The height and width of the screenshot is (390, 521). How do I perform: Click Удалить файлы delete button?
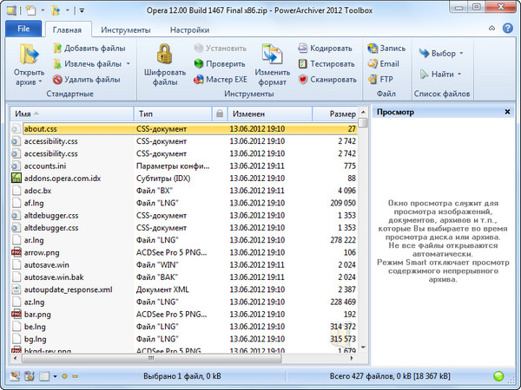(x=86, y=79)
